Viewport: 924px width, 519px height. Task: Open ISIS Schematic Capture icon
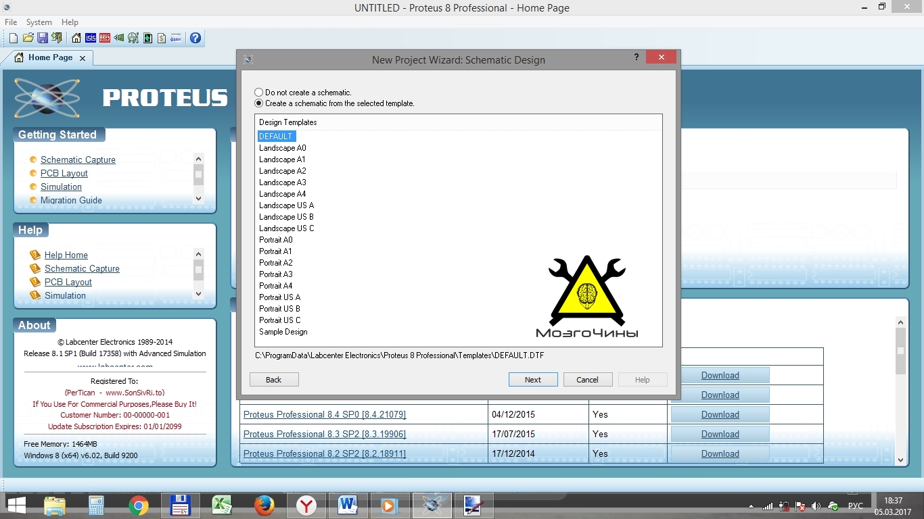coord(91,38)
